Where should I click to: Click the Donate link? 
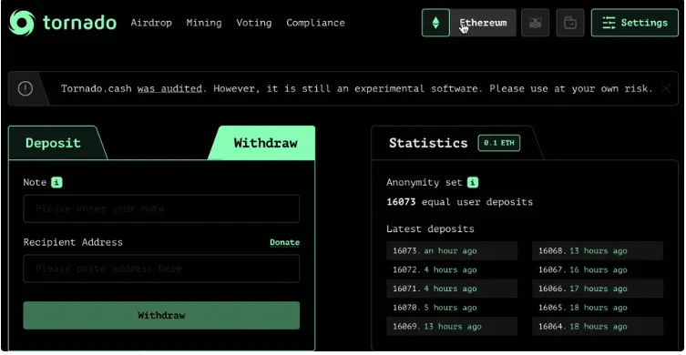(285, 243)
